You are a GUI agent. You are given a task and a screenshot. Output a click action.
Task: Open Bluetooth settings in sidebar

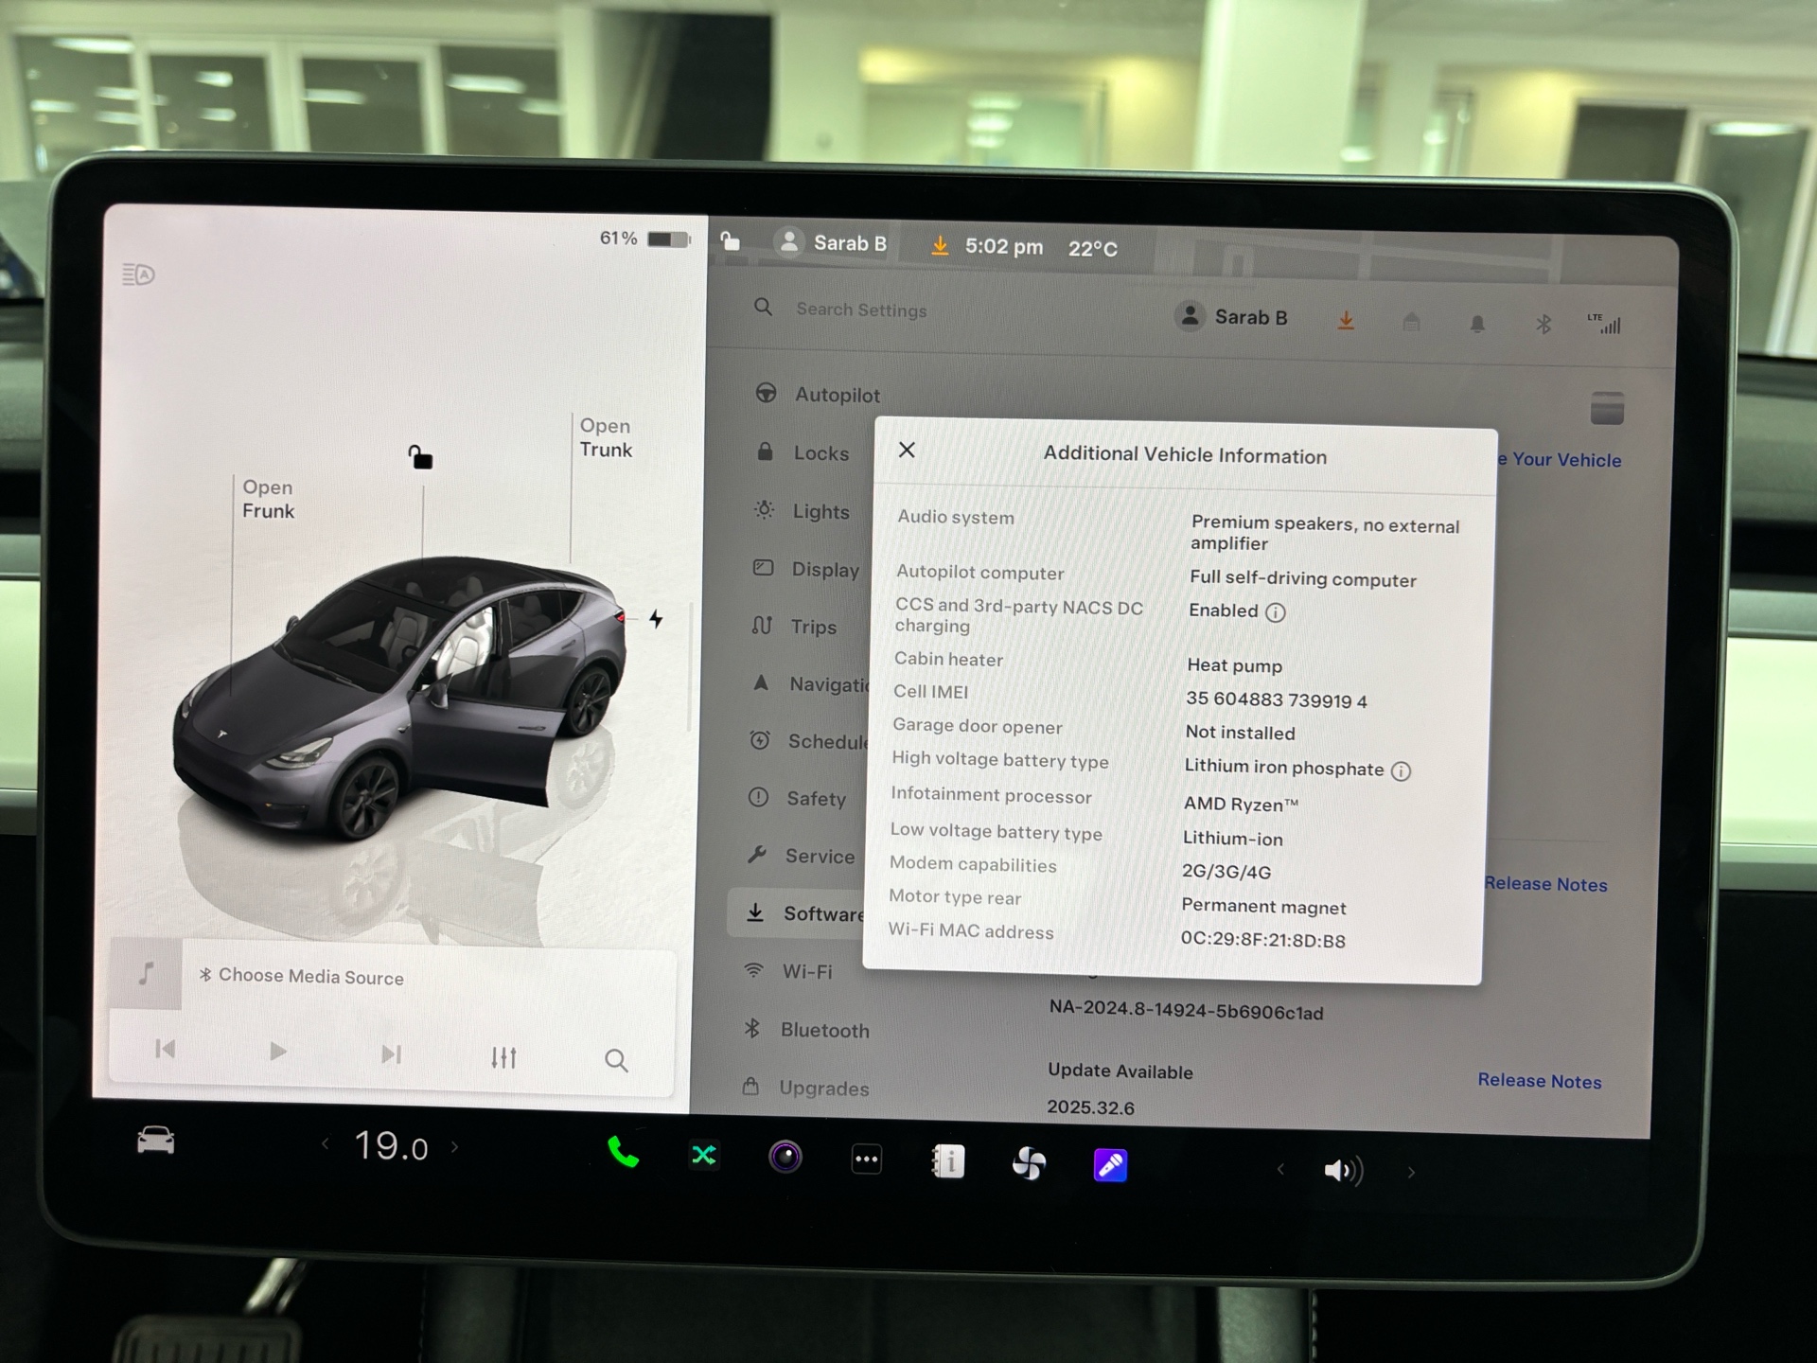(x=805, y=1030)
